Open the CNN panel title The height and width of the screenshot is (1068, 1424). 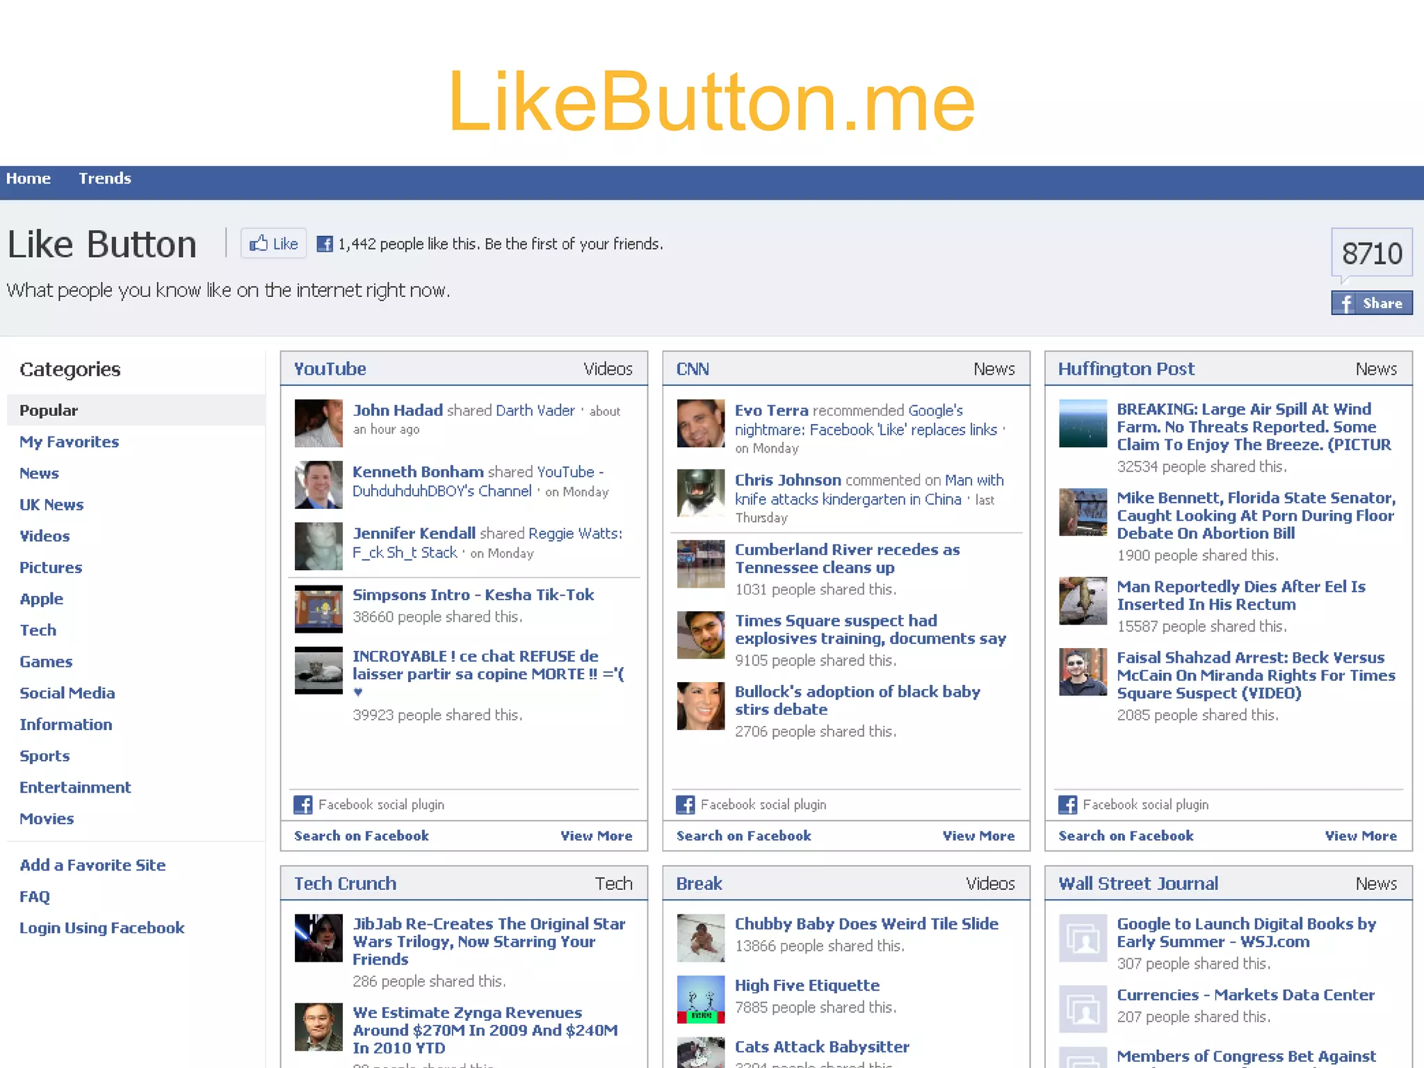coord(693,369)
